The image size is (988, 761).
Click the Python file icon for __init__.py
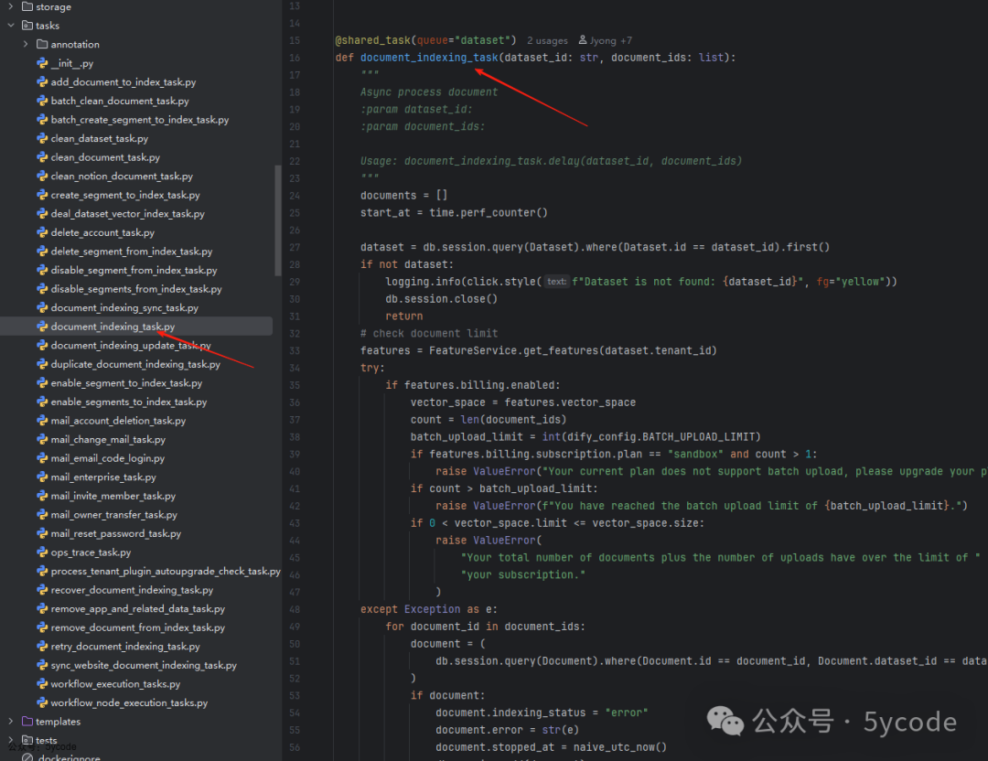pos(42,63)
